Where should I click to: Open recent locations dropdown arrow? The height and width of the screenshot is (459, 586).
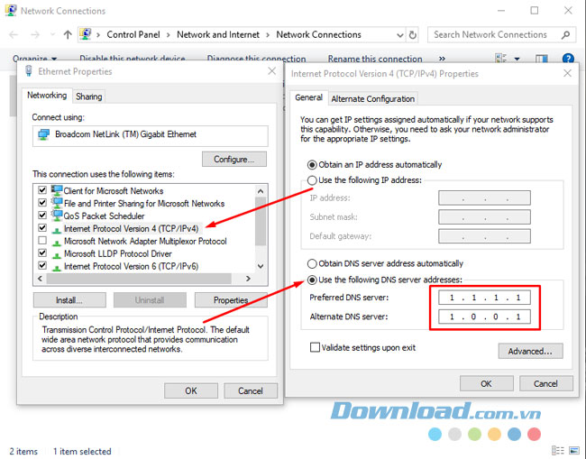pos(52,35)
